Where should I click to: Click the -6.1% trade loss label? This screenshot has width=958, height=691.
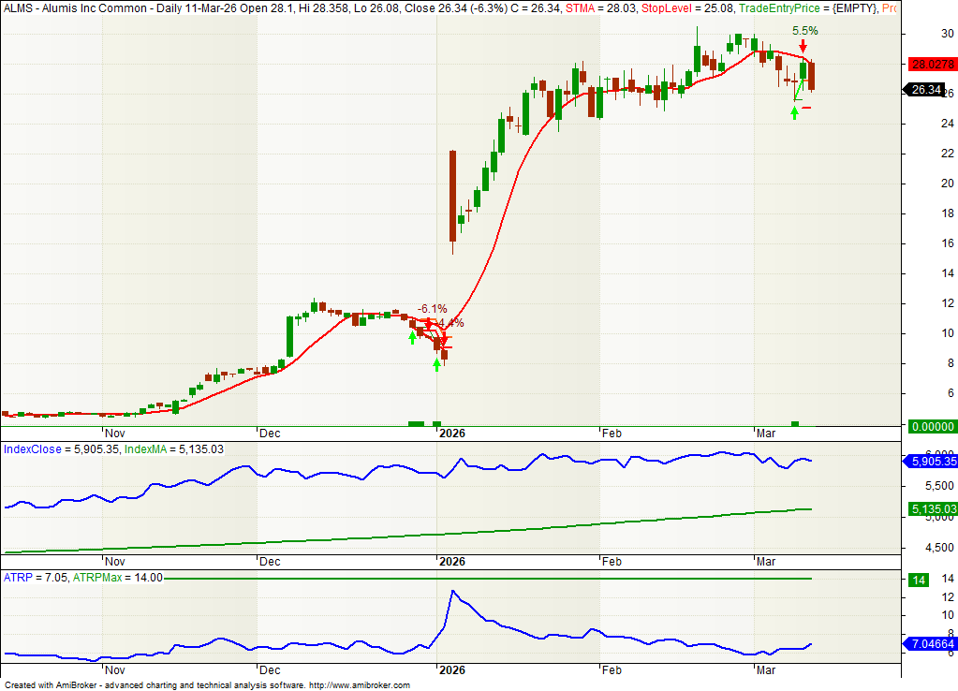click(x=432, y=308)
